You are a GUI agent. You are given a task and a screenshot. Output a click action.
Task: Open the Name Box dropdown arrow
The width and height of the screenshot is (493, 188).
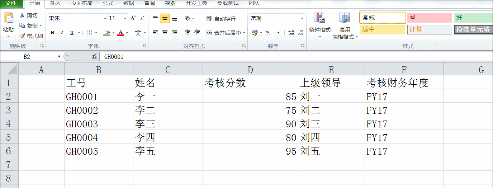tap(60, 57)
